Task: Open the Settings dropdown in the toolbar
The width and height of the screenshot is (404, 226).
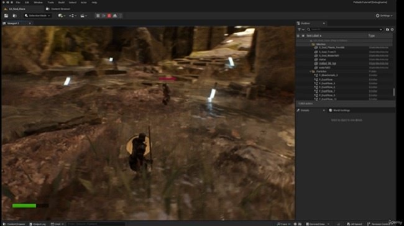Action: tap(384, 16)
